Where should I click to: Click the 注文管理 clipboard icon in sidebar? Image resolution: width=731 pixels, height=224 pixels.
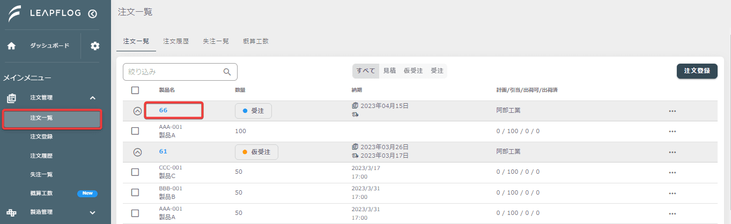tap(11, 98)
